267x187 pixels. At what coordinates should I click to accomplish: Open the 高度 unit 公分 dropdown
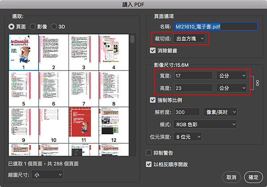click(x=231, y=88)
